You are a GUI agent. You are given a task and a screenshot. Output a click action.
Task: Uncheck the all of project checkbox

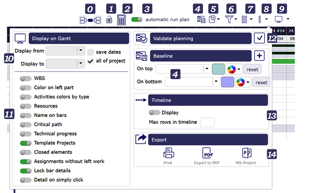[x=90, y=61]
